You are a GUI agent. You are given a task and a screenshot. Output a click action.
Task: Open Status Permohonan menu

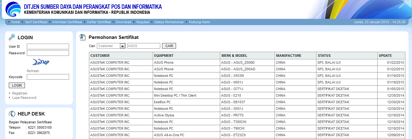tap(169, 22)
